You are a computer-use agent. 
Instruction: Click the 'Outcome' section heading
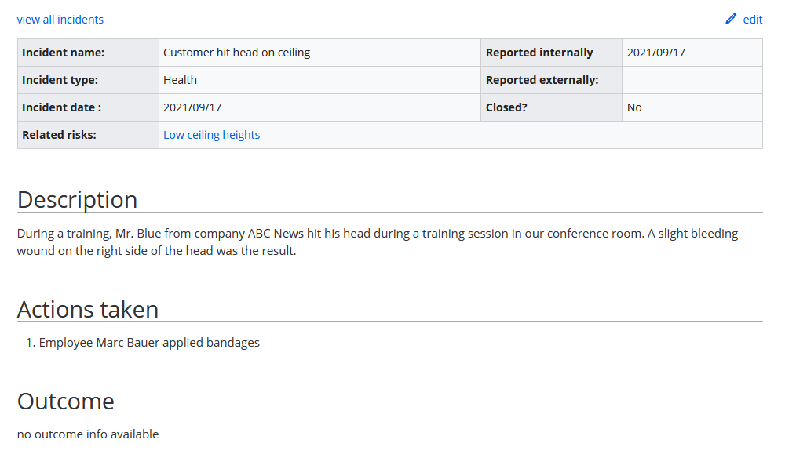66,402
